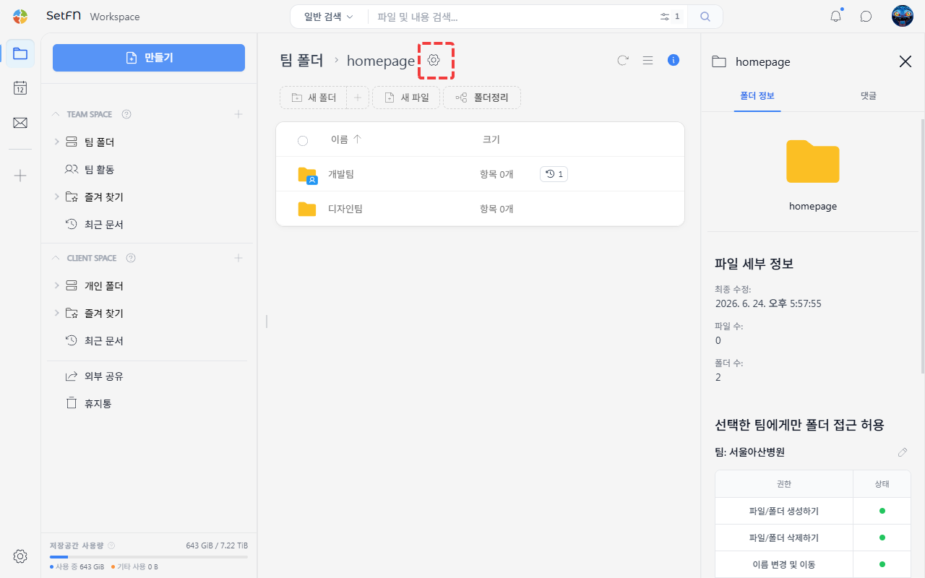
Task: Collapse the CLIENT SPACE section
Action: (x=56, y=258)
